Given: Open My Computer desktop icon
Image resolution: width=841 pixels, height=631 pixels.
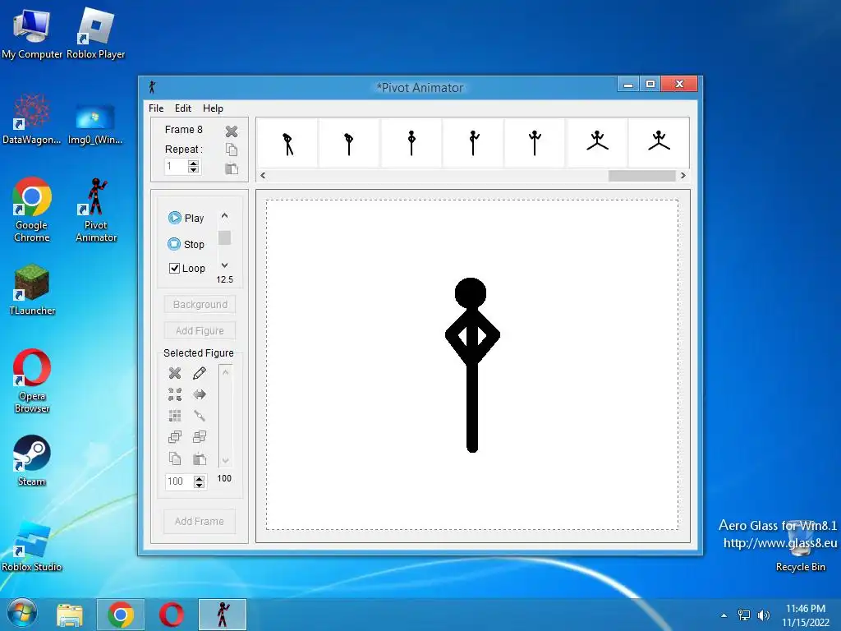Looking at the screenshot, I should click(32, 32).
